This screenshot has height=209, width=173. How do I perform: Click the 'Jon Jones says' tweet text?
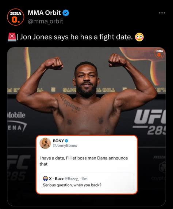pyautogui.click(x=76, y=37)
